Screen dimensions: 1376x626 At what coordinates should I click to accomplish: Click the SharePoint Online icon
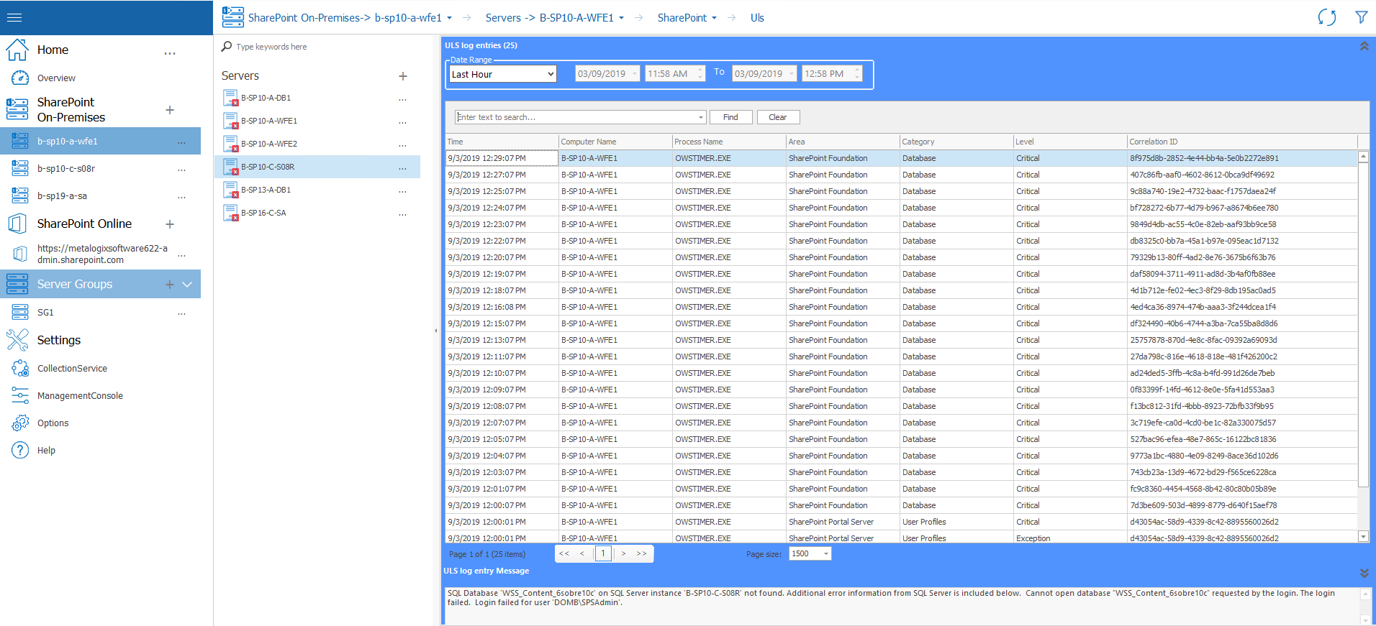point(17,224)
